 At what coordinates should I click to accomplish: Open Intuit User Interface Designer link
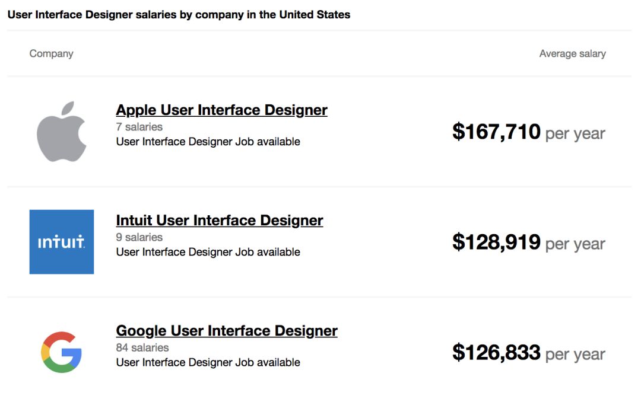pyautogui.click(x=220, y=221)
